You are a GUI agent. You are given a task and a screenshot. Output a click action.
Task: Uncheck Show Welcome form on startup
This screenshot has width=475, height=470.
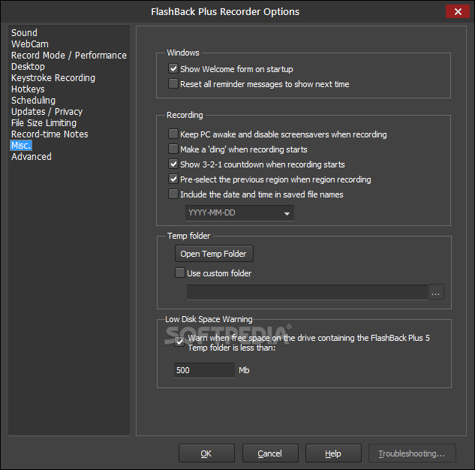pos(173,68)
